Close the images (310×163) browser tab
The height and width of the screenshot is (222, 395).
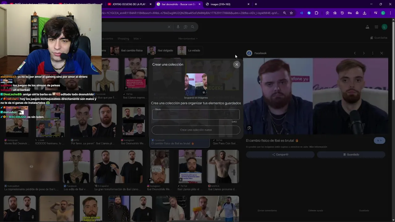point(248,4)
